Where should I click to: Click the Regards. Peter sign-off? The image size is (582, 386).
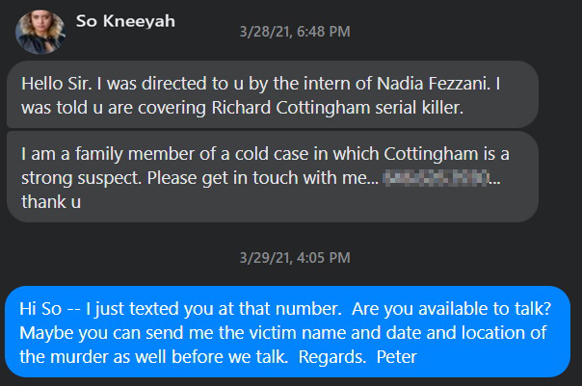coord(357,357)
